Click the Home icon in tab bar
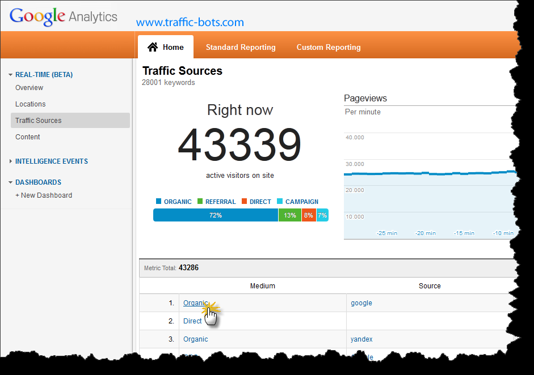Screen dimensions: 534x375 coord(152,48)
